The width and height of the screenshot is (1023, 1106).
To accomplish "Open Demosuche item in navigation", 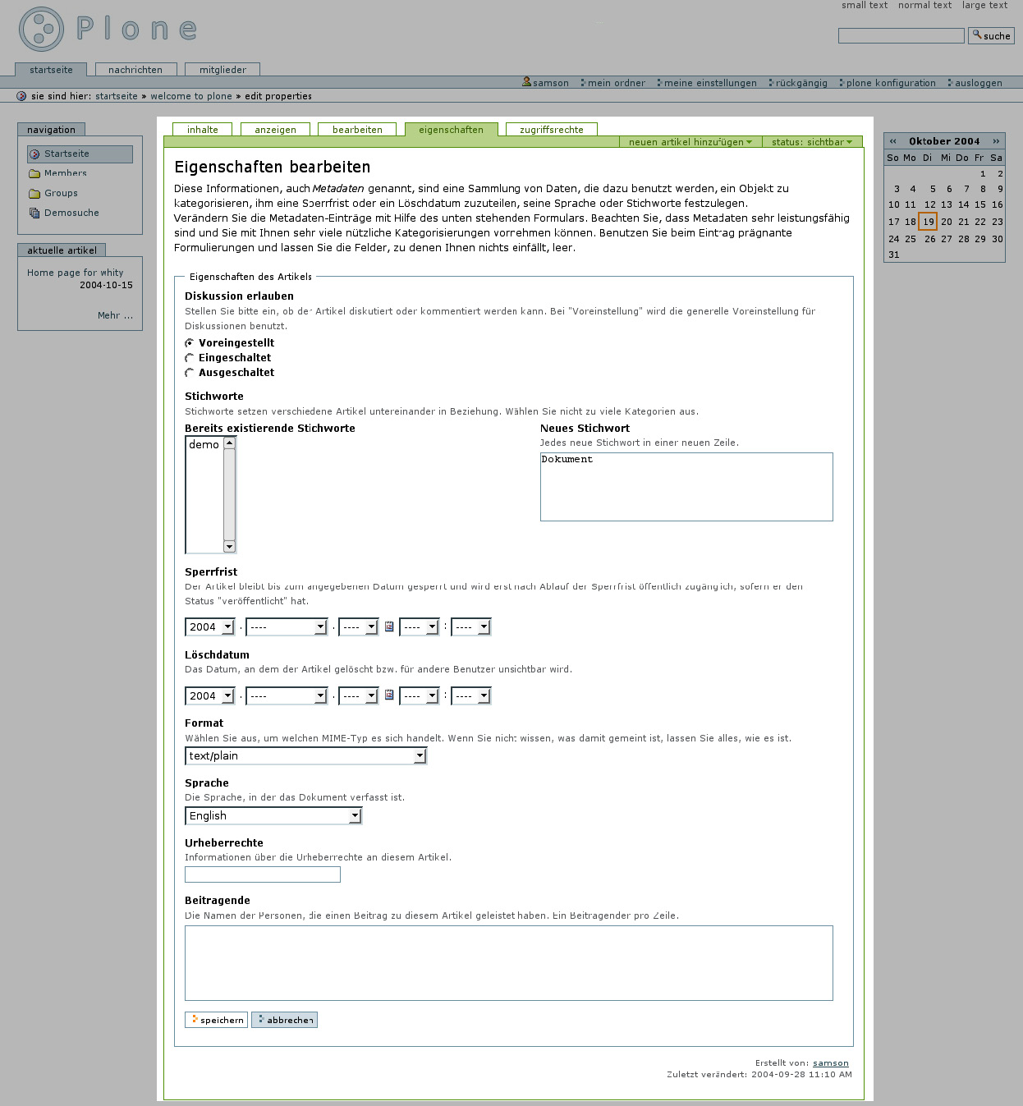I will (71, 213).
